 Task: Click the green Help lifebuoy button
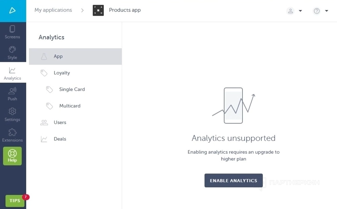click(12, 156)
